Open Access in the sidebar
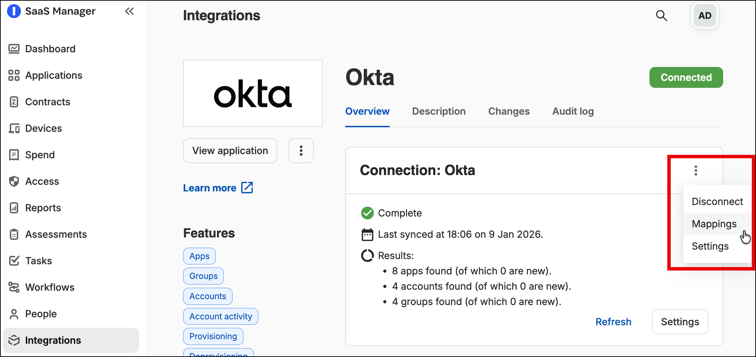 point(71,181)
